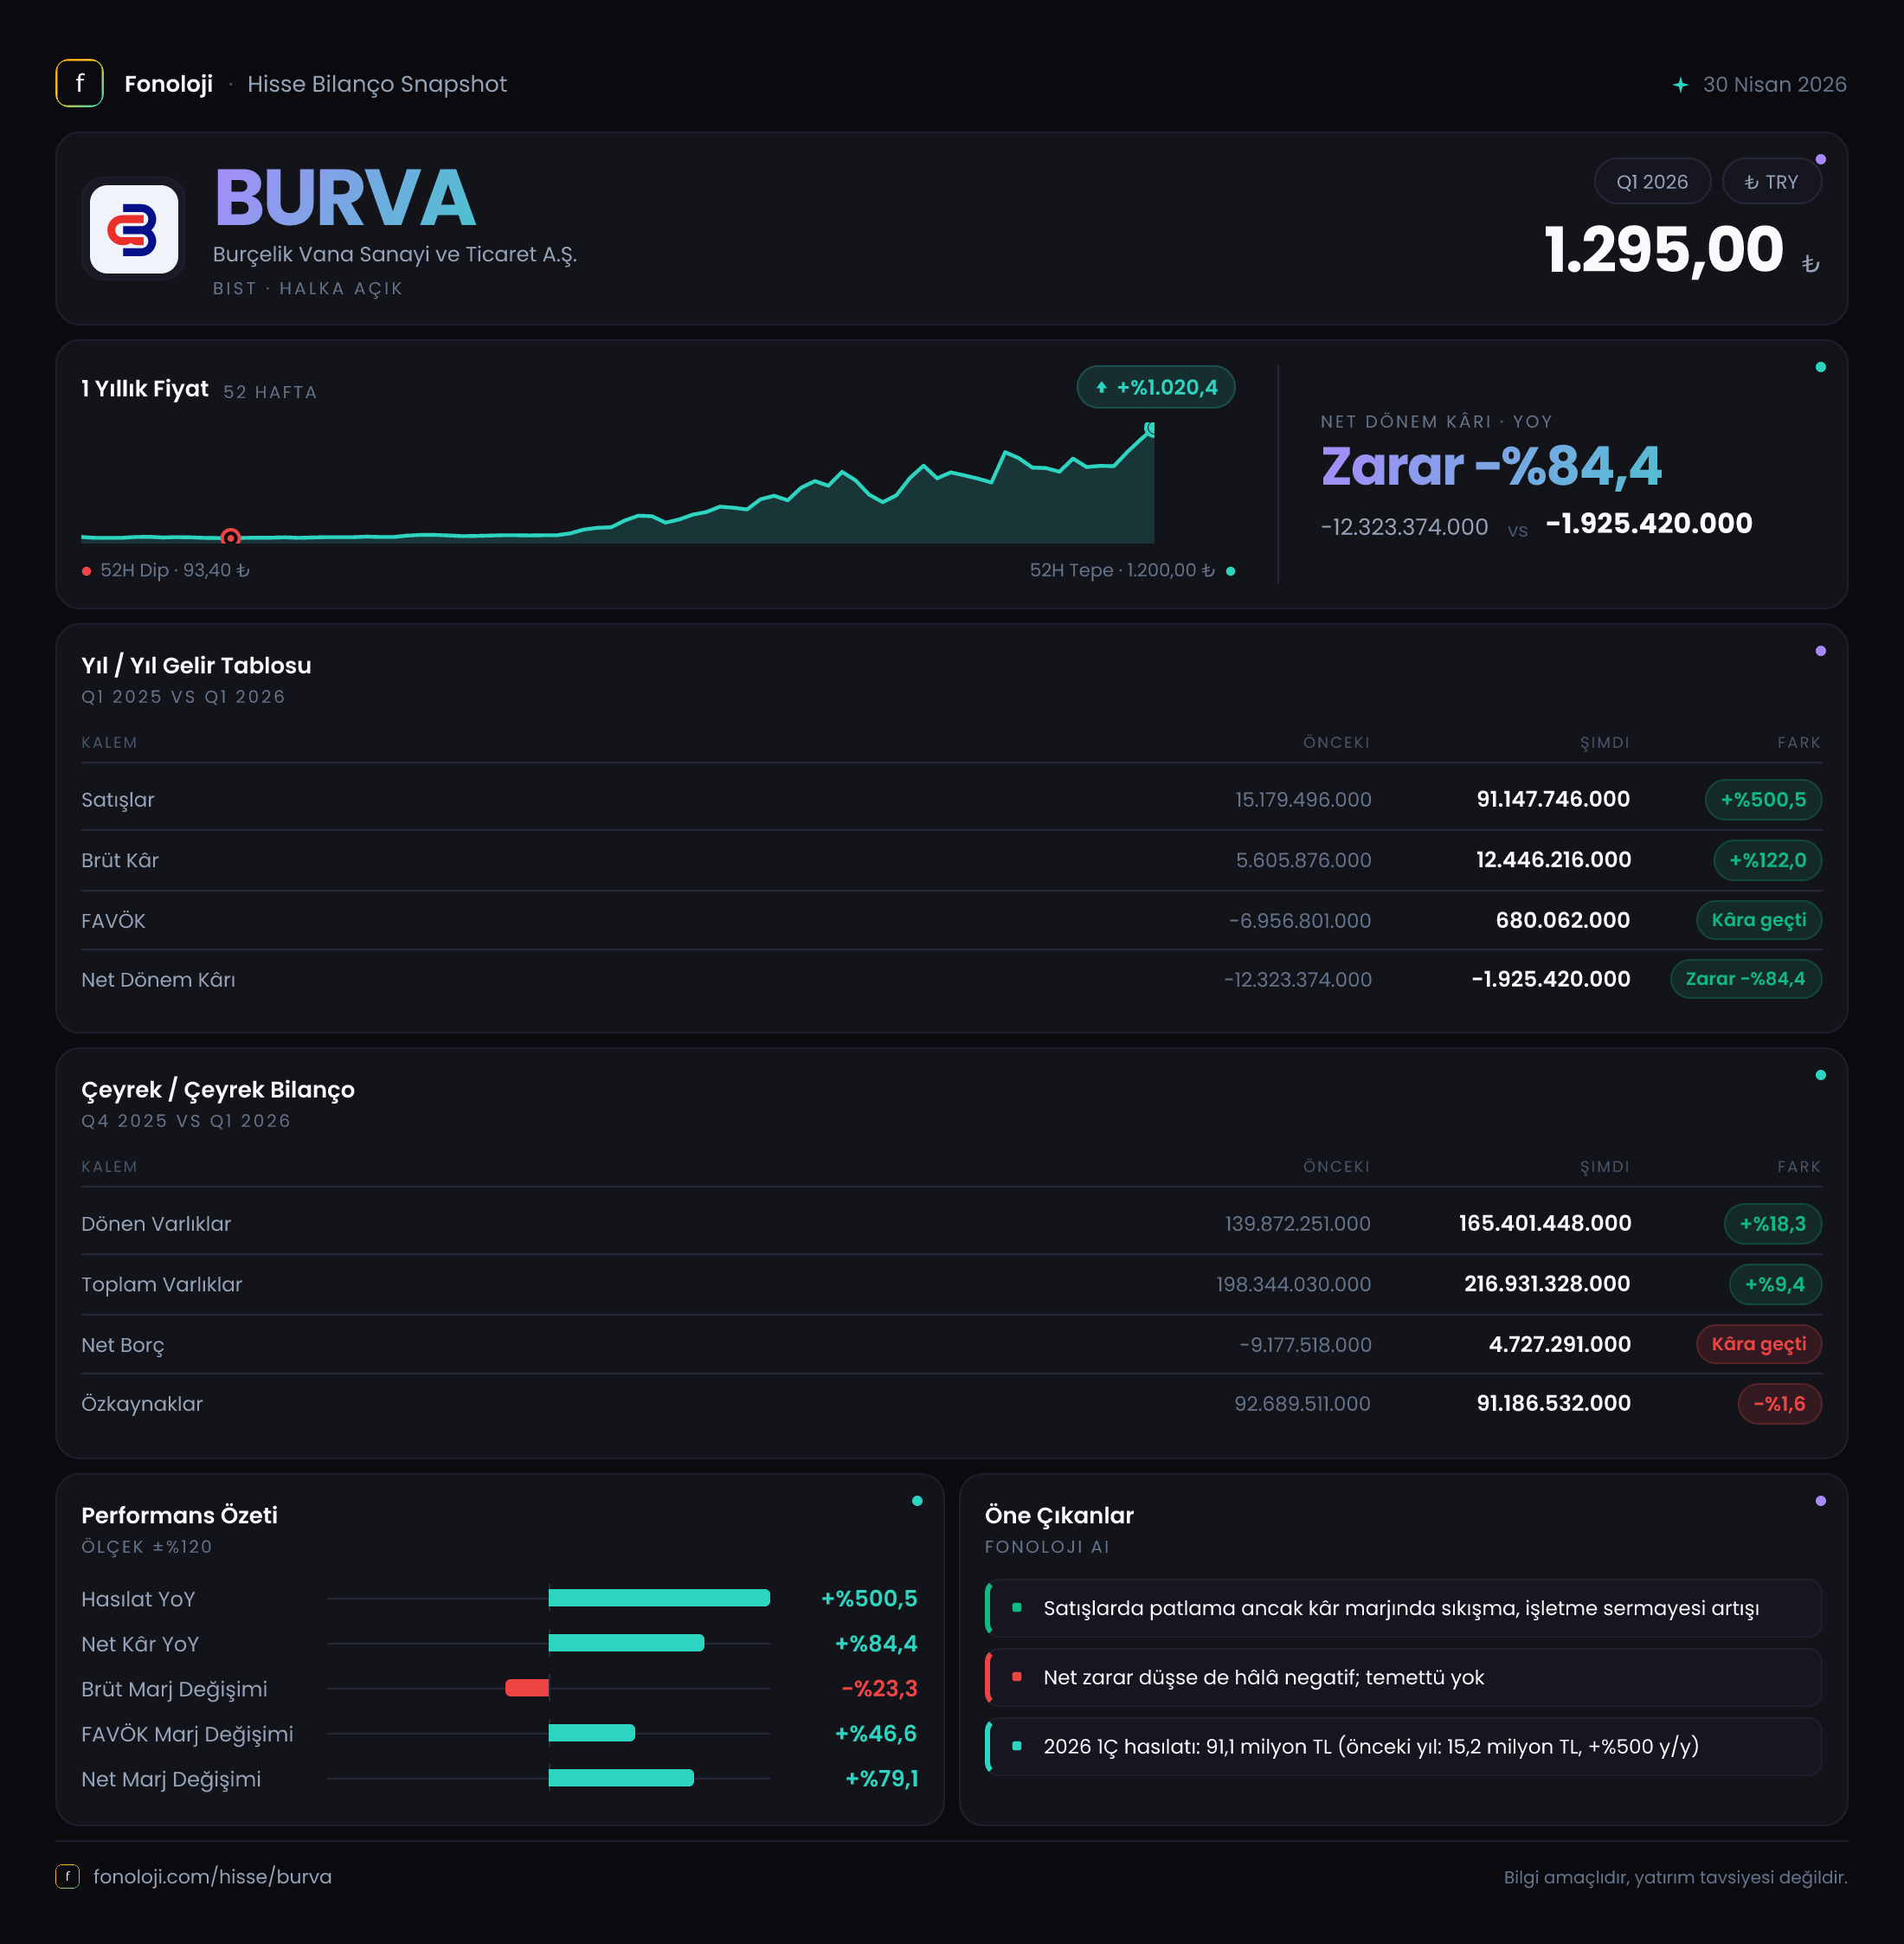Click the Fonoloji "f" logo in the header
Viewport: 1904px width, 1944px height.
pyautogui.click(x=79, y=84)
